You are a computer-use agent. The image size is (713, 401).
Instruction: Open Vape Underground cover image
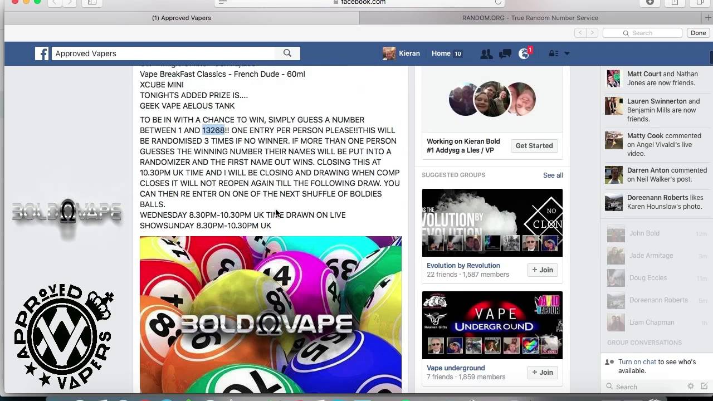click(x=492, y=325)
